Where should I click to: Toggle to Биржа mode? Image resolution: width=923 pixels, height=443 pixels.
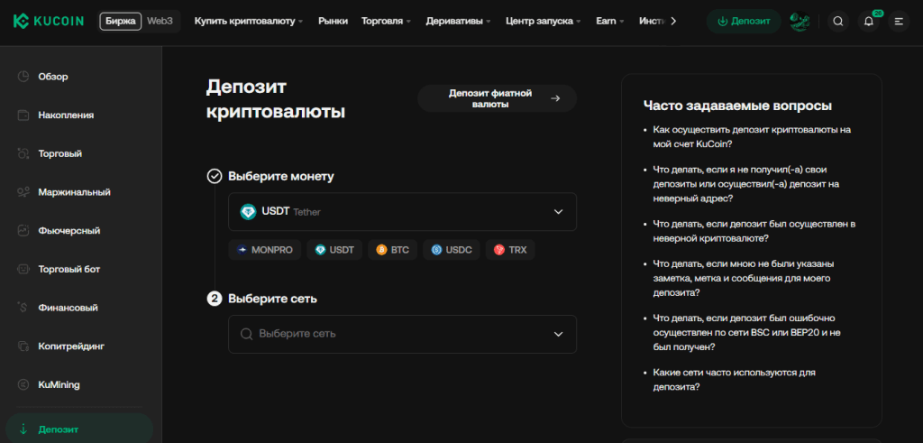tap(120, 22)
